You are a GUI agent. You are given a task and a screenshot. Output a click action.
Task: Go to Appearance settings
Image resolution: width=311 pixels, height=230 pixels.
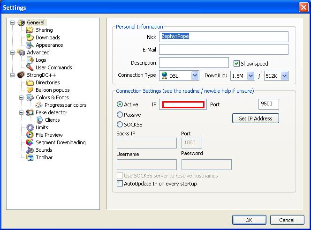click(49, 45)
